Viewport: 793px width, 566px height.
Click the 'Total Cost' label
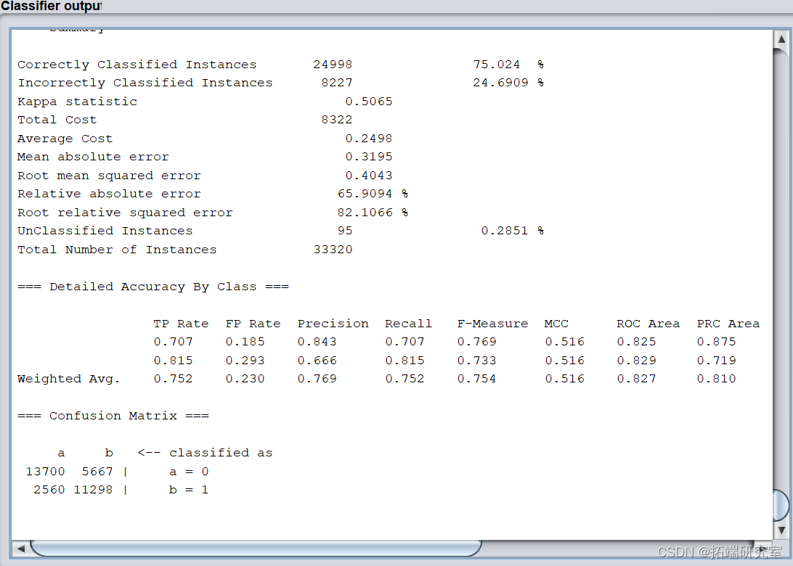pos(57,120)
